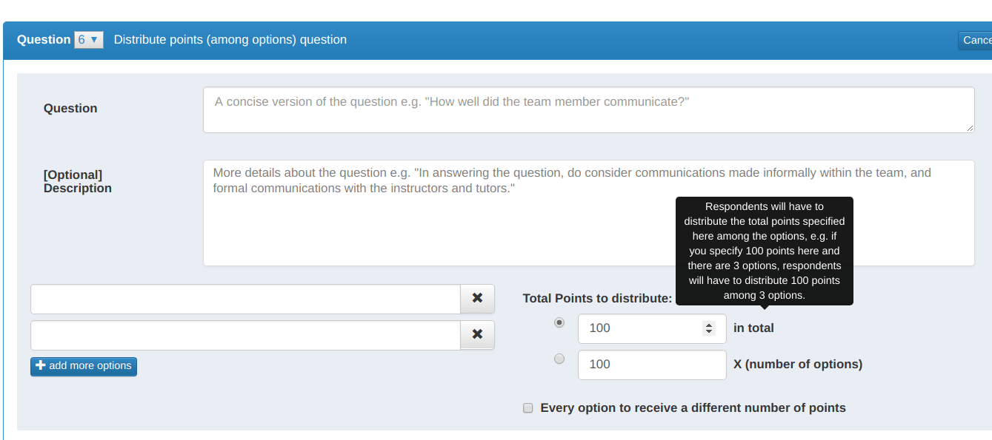The width and height of the screenshot is (992, 440).
Task: Click add more options button
Action: [x=84, y=367]
